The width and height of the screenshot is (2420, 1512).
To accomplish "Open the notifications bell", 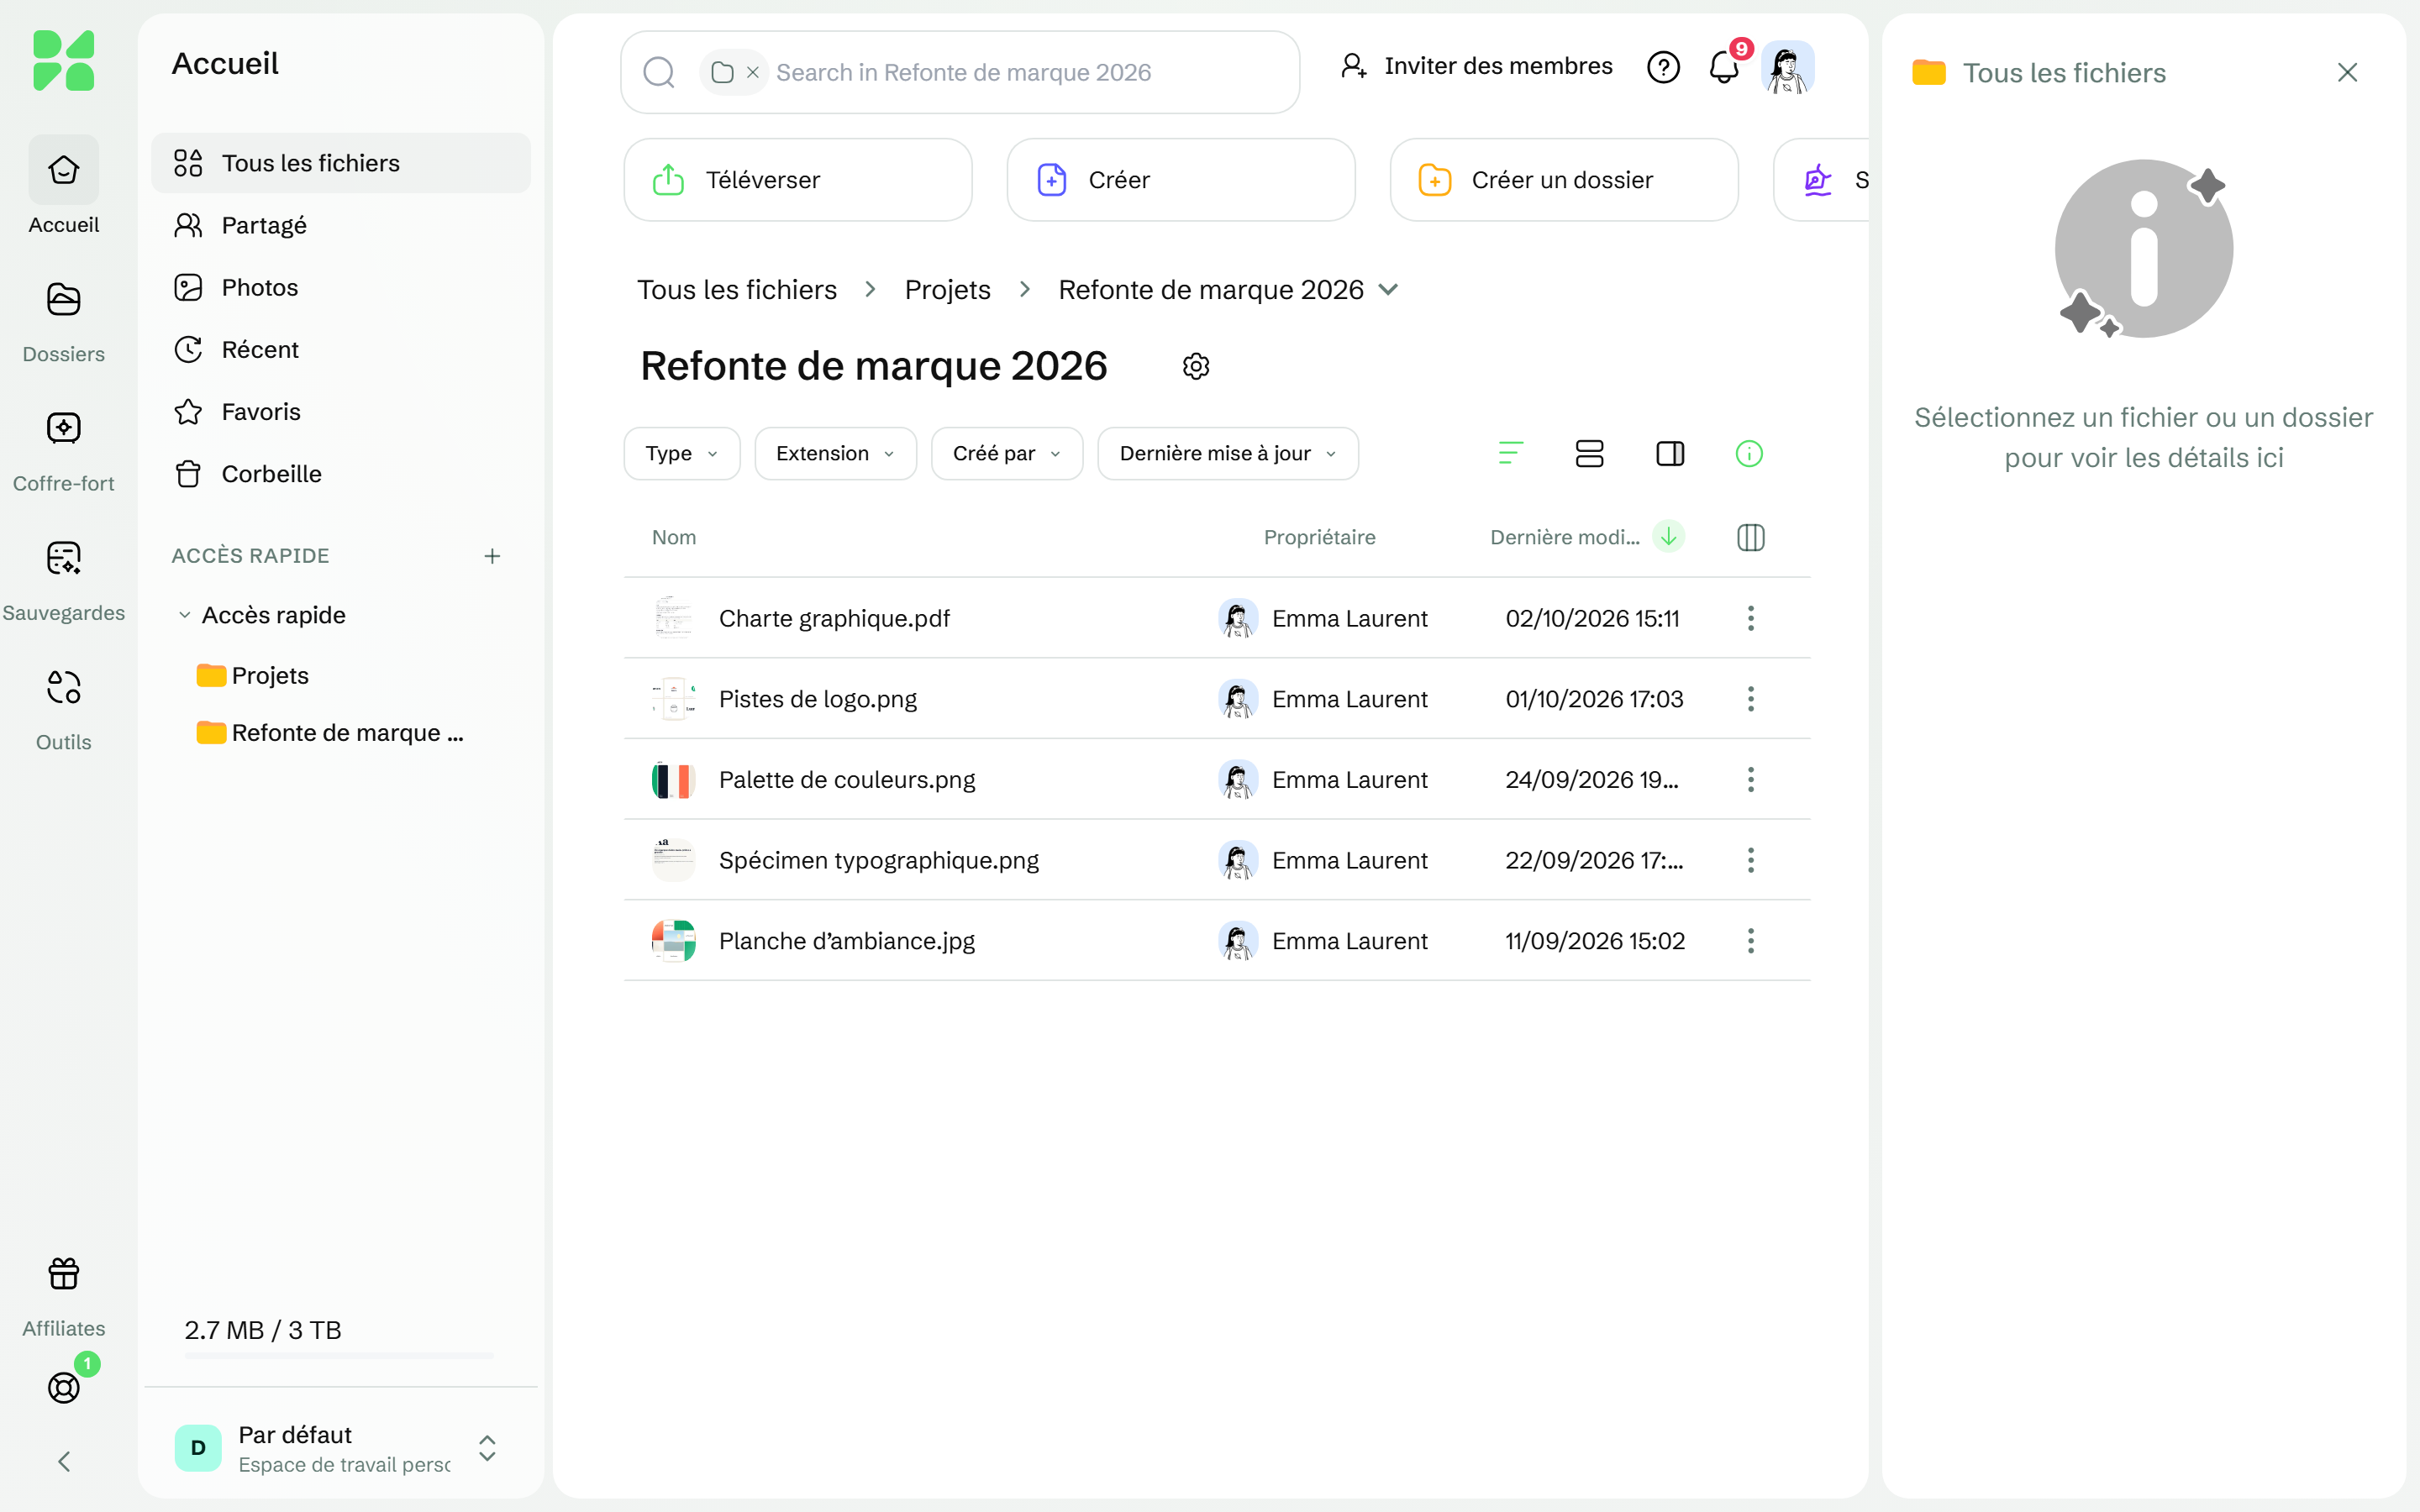I will tap(1724, 67).
